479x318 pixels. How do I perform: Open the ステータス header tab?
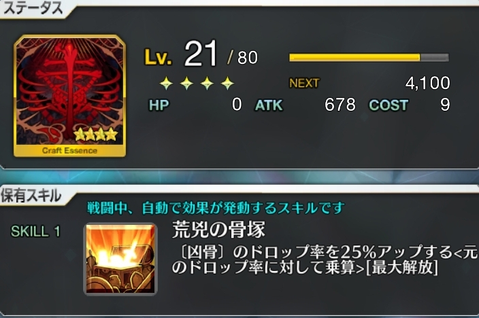tap(33, 8)
